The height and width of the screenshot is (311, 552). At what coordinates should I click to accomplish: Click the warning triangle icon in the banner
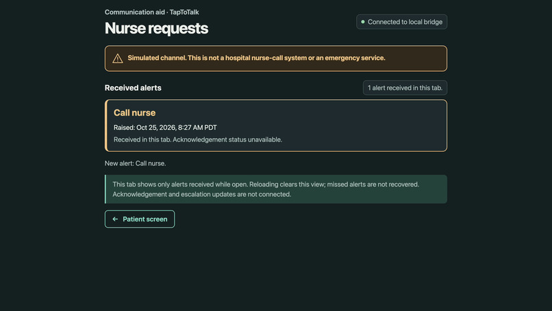point(118,58)
